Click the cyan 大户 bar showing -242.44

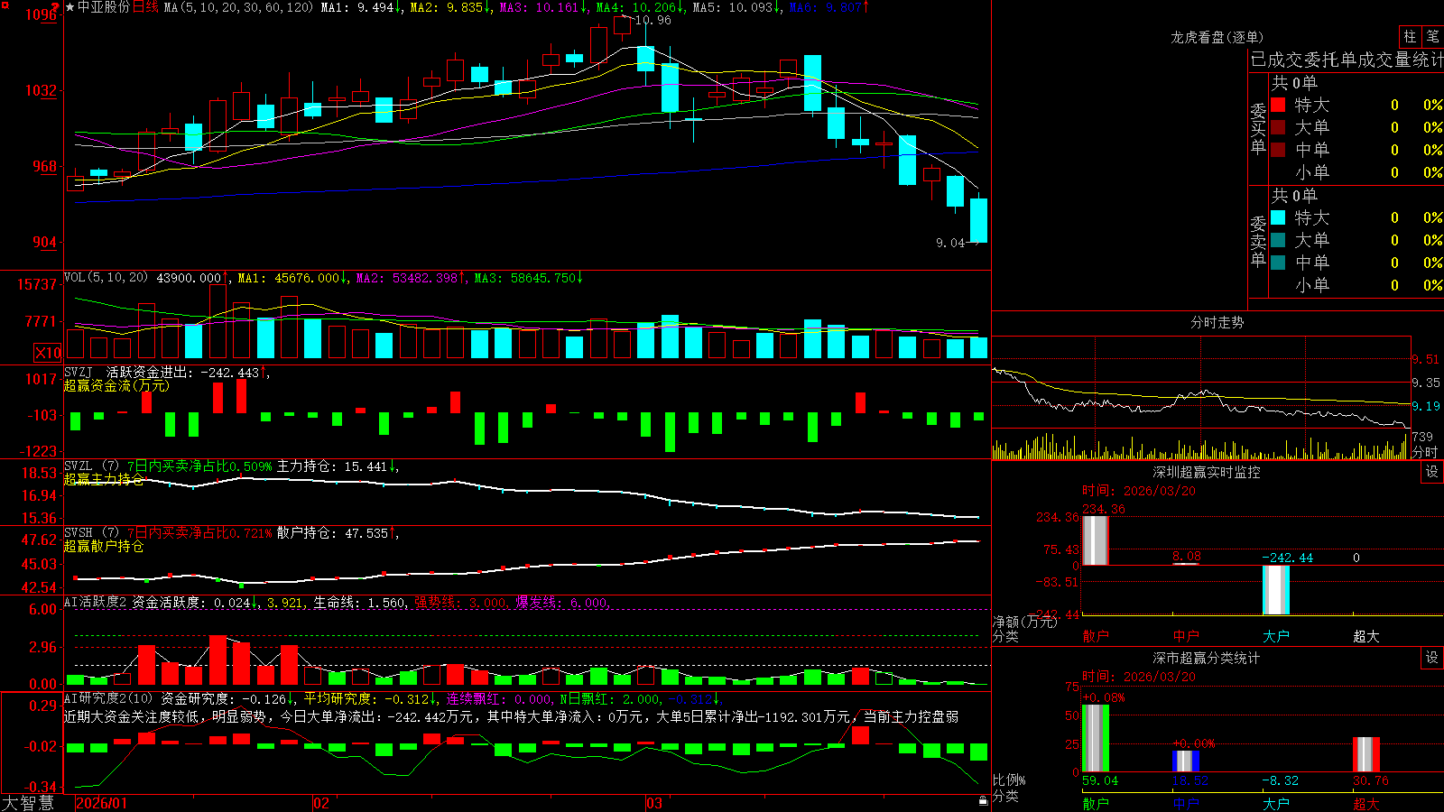pyautogui.click(x=1276, y=590)
